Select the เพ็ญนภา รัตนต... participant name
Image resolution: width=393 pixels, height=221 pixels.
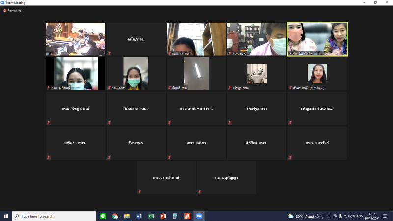(x=317, y=109)
